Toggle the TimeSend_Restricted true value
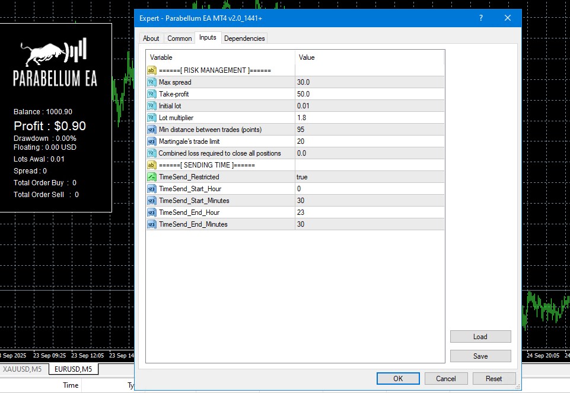This screenshot has height=393, width=570. click(x=370, y=177)
